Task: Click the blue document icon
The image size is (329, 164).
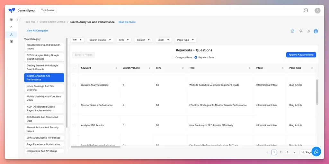Action: (293, 31)
